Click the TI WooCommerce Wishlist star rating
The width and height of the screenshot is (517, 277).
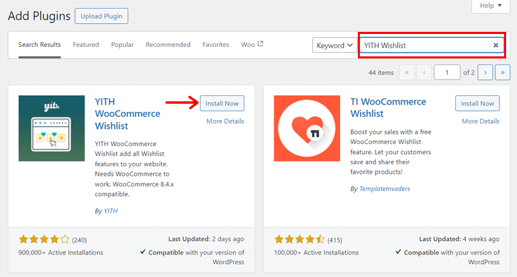[x=299, y=239]
